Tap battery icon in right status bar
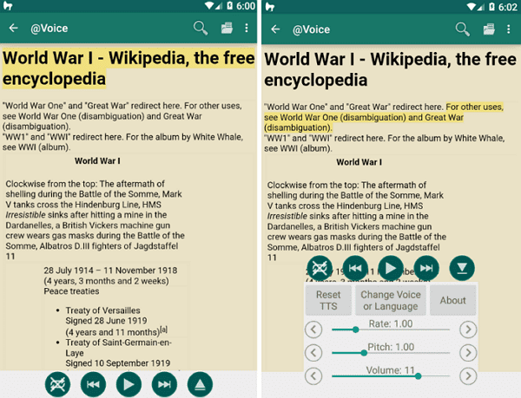The width and height of the screenshot is (521, 398). [x=491, y=6]
